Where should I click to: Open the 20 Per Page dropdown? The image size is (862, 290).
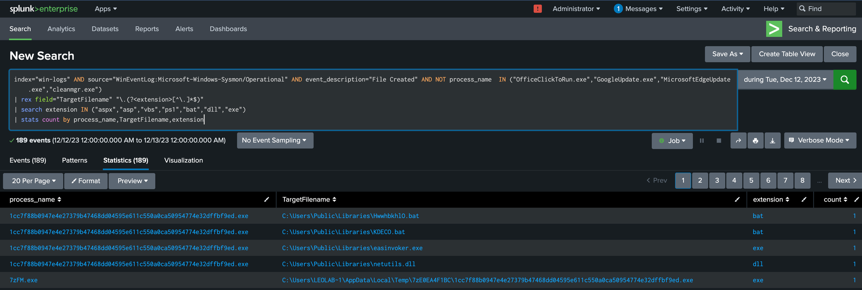click(33, 181)
